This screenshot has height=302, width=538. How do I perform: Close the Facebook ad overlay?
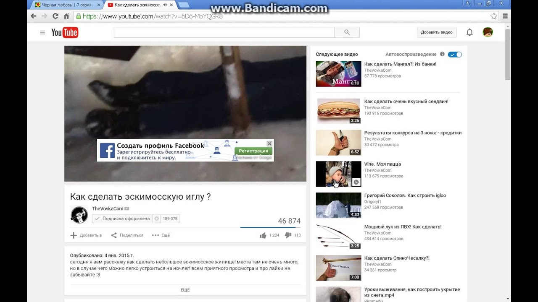tap(269, 143)
